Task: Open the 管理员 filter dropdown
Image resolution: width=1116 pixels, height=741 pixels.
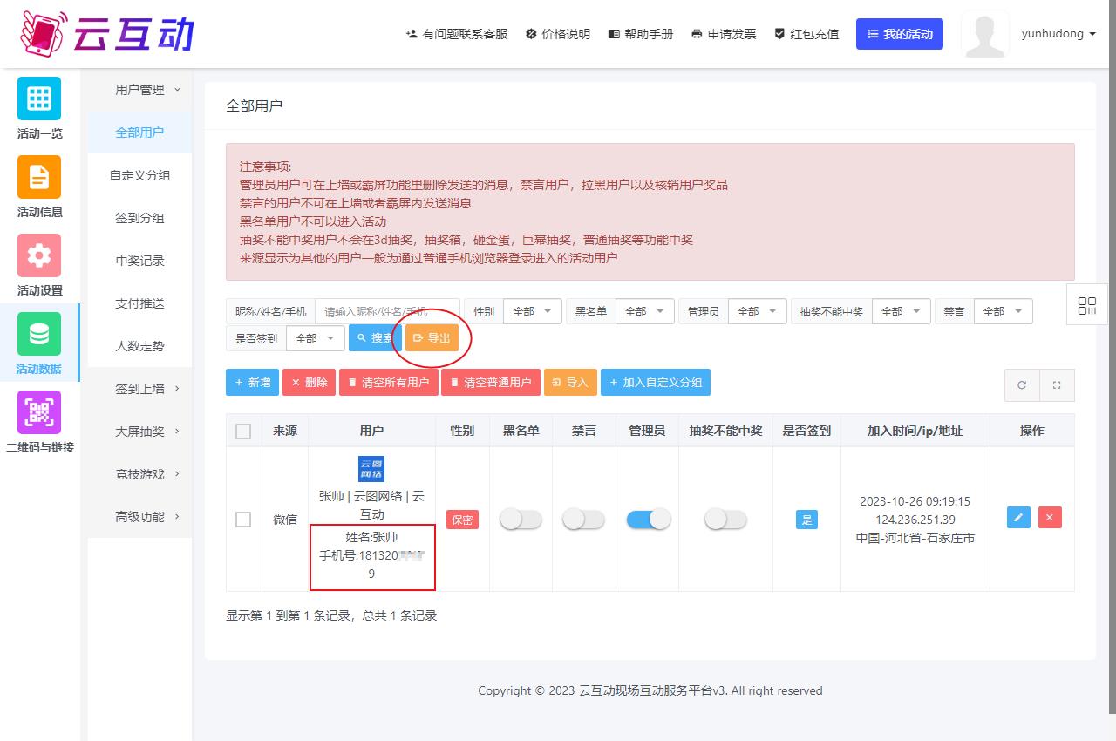Action: 758,311
